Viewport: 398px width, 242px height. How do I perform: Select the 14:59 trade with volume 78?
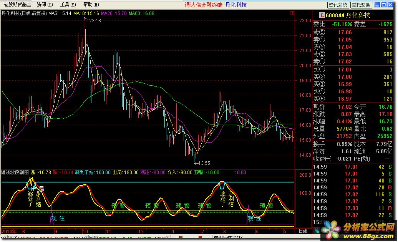click(353, 188)
